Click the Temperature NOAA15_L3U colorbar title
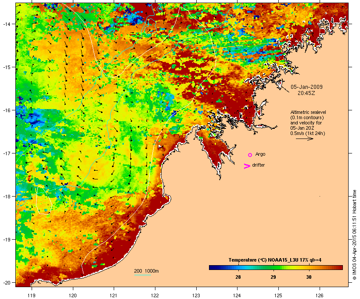 (275, 260)
